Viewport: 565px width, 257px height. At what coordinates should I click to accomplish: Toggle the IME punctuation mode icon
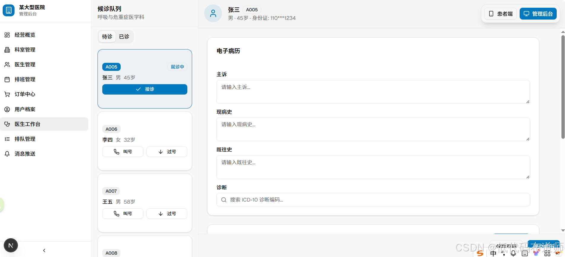[x=503, y=253]
